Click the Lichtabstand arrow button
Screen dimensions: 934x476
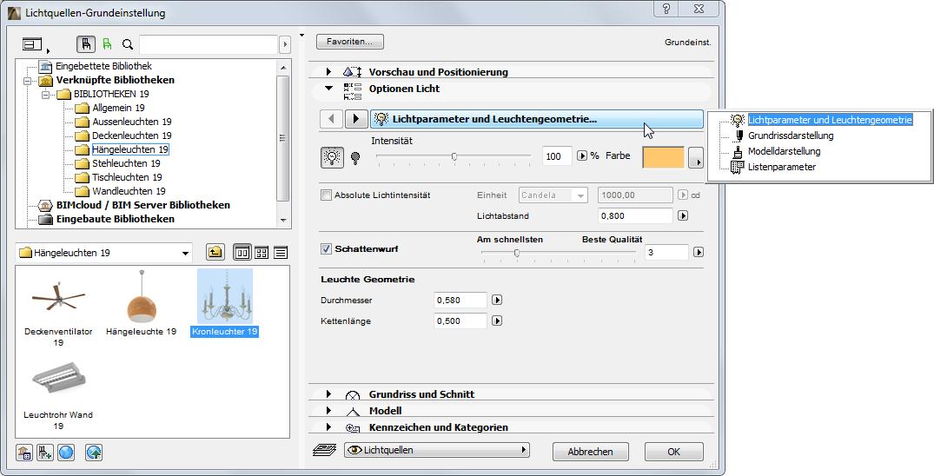pos(683,215)
